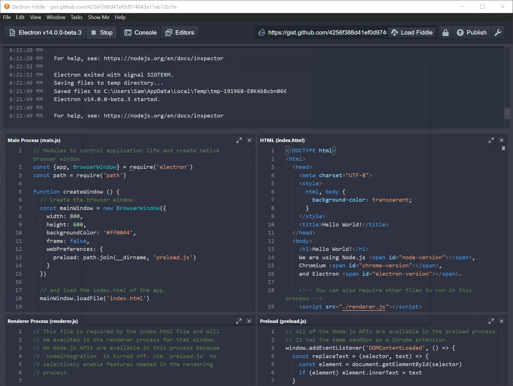Minimize the Electron Fiddle window
This screenshot has height=386, width=513.
tap(463, 6)
